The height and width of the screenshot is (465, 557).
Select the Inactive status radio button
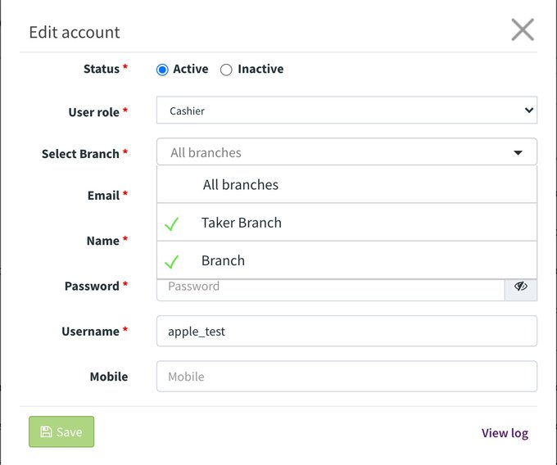point(226,70)
